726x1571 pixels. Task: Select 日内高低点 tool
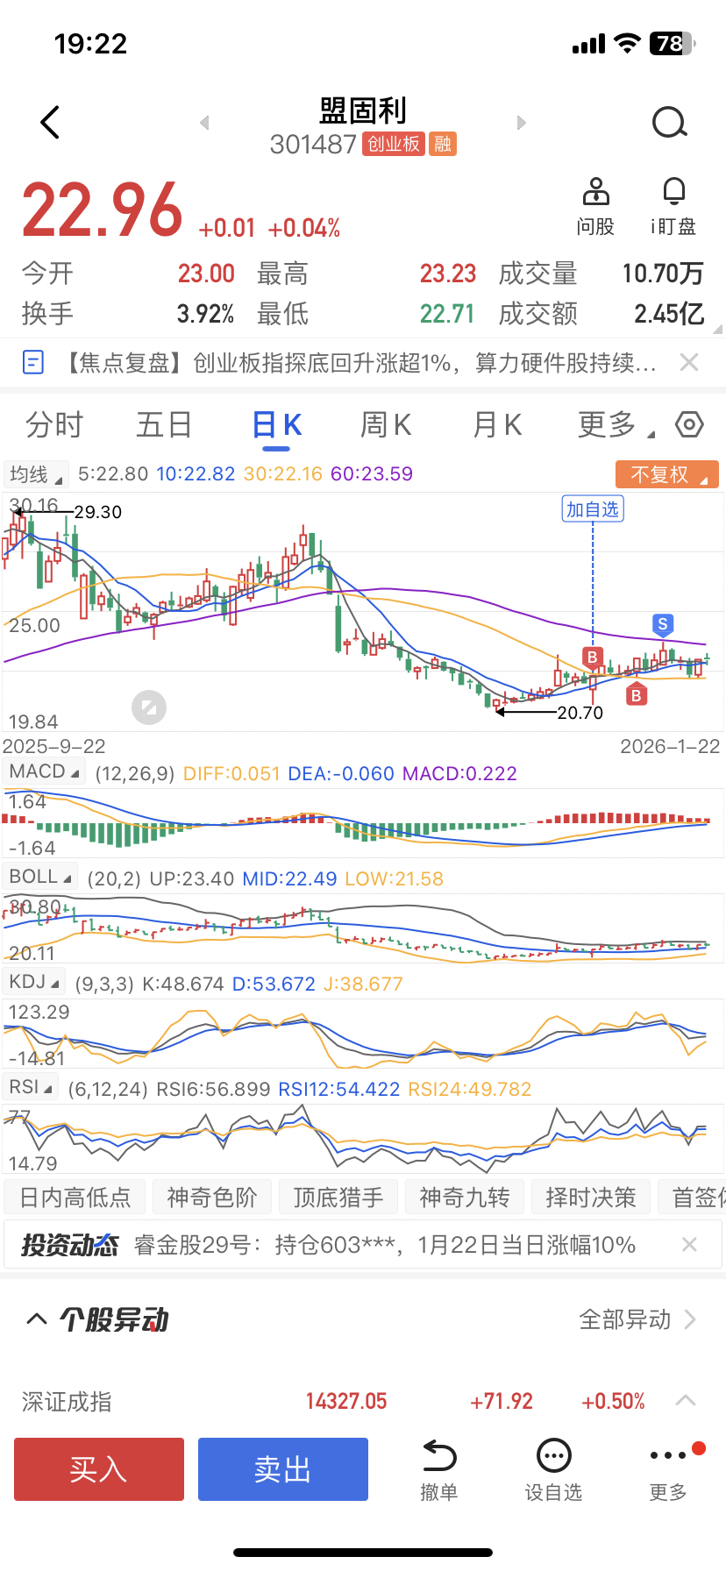click(x=75, y=1198)
